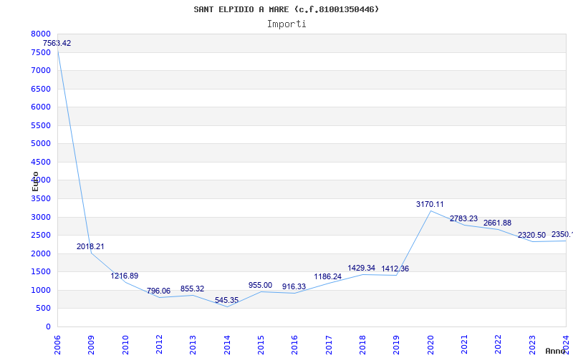Click the x-axis year 2020
This screenshot has height=358, width=573.
(x=430, y=345)
